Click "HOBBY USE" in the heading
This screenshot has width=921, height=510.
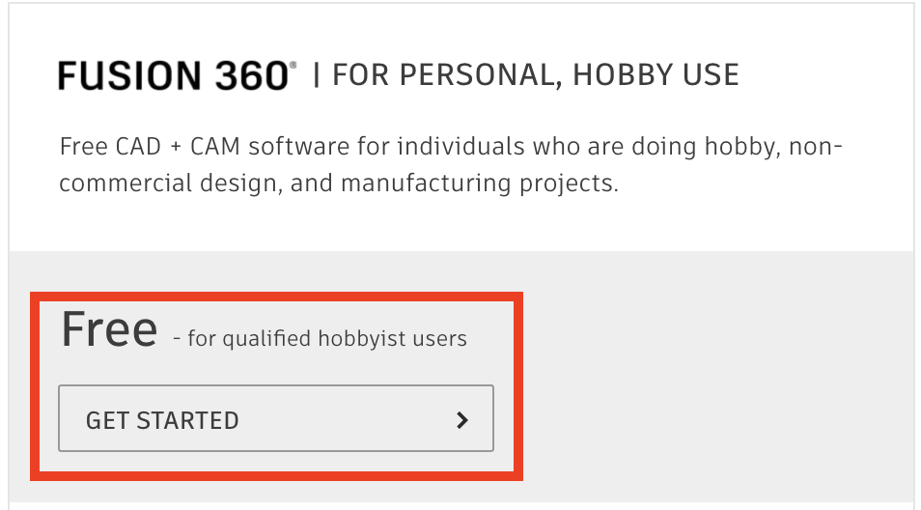tap(656, 75)
